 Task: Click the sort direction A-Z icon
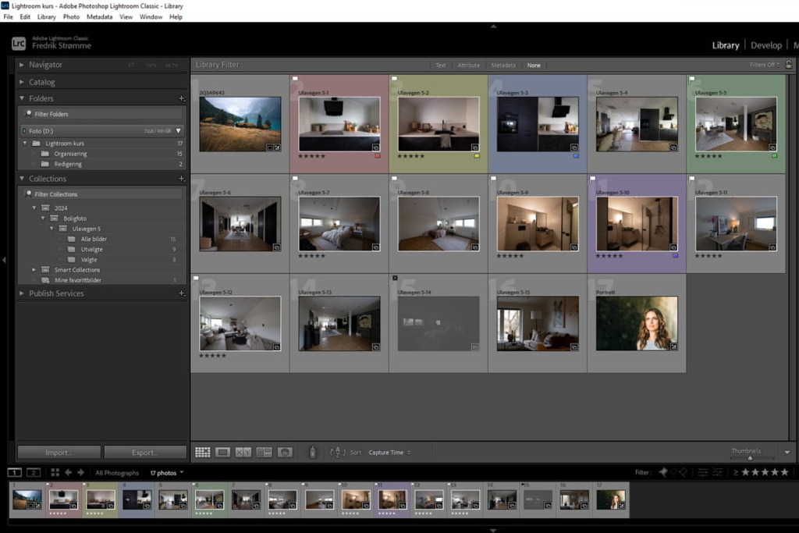338,452
